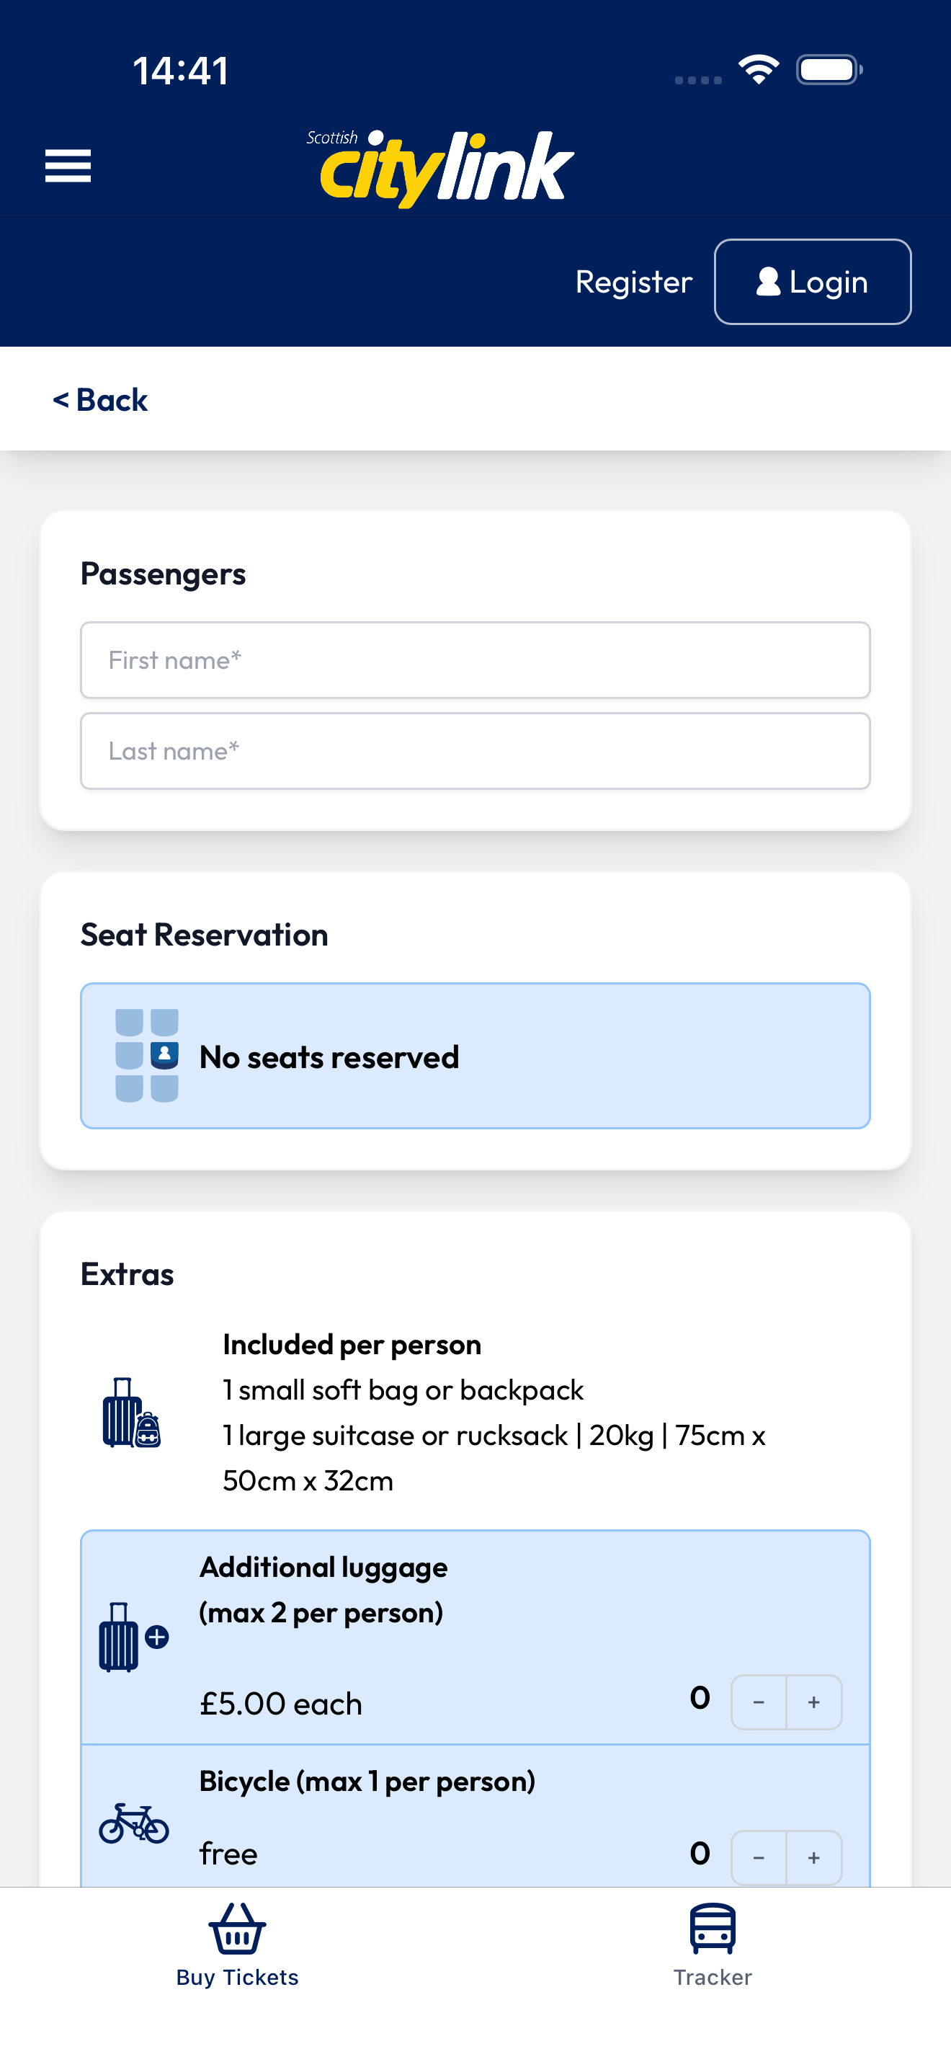Screen dimensions: 951x2067
Task: Click the Login button
Action: pyautogui.click(x=812, y=282)
